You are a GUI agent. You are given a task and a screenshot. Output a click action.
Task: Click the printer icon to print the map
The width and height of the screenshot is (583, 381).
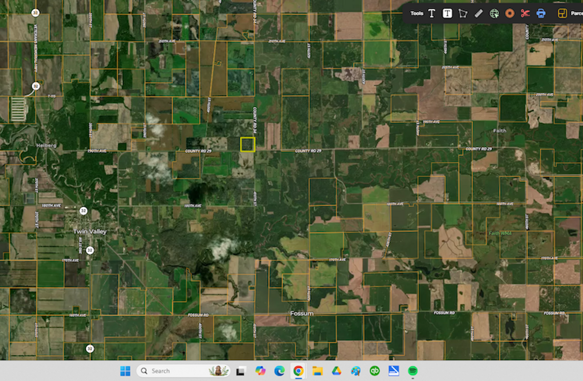[541, 13]
